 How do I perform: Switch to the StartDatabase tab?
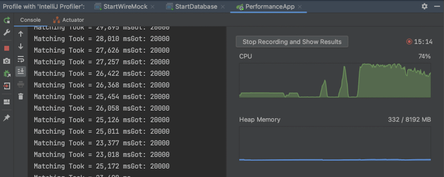click(196, 7)
